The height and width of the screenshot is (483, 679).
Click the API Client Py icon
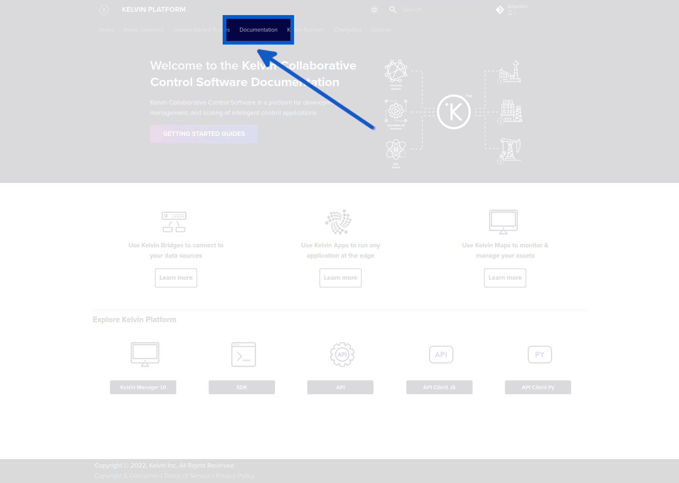540,354
